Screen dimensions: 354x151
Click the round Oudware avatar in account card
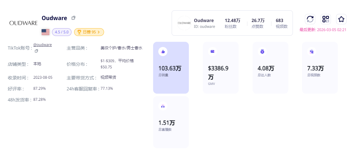(x=184, y=23)
